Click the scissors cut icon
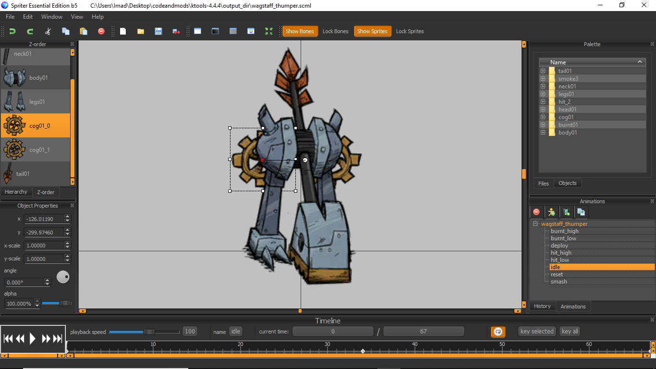 point(48,31)
